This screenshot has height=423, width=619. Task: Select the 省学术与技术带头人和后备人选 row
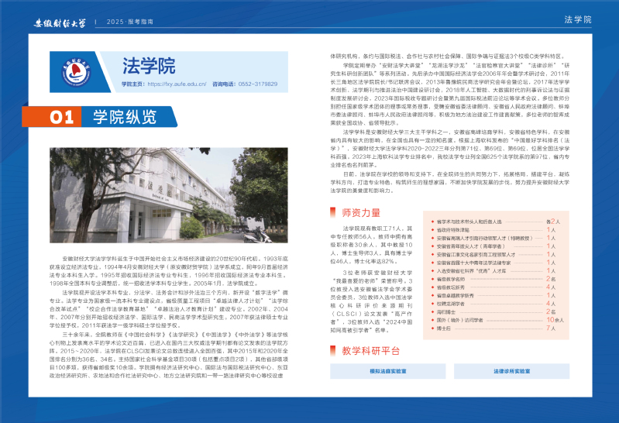[496, 222]
